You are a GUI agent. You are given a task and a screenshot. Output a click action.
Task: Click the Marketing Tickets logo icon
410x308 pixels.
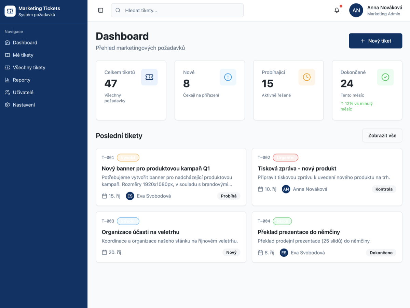point(10,11)
